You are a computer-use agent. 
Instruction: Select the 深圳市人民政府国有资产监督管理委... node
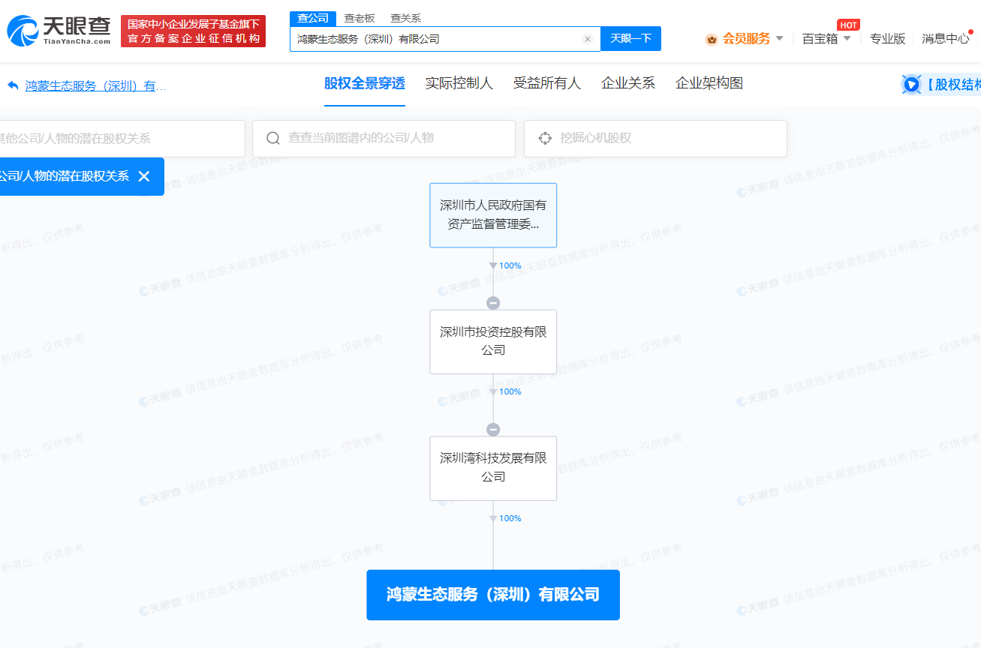(x=493, y=215)
